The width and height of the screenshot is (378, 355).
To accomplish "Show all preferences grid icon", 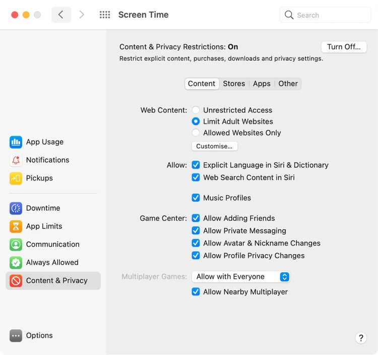I will pyautogui.click(x=105, y=15).
